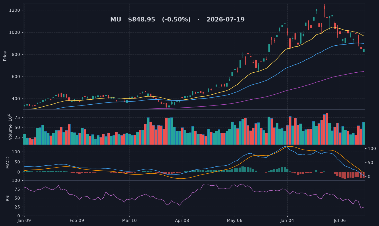This screenshot has height=226, width=379.
Task: Click the last volume bar on right
Action: click(x=363, y=133)
